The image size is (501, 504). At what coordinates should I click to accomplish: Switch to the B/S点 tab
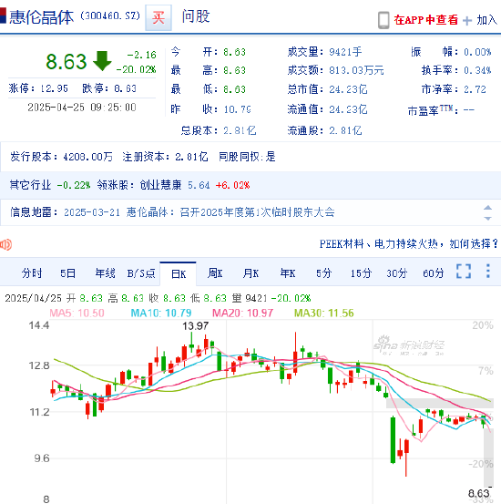[x=141, y=273]
